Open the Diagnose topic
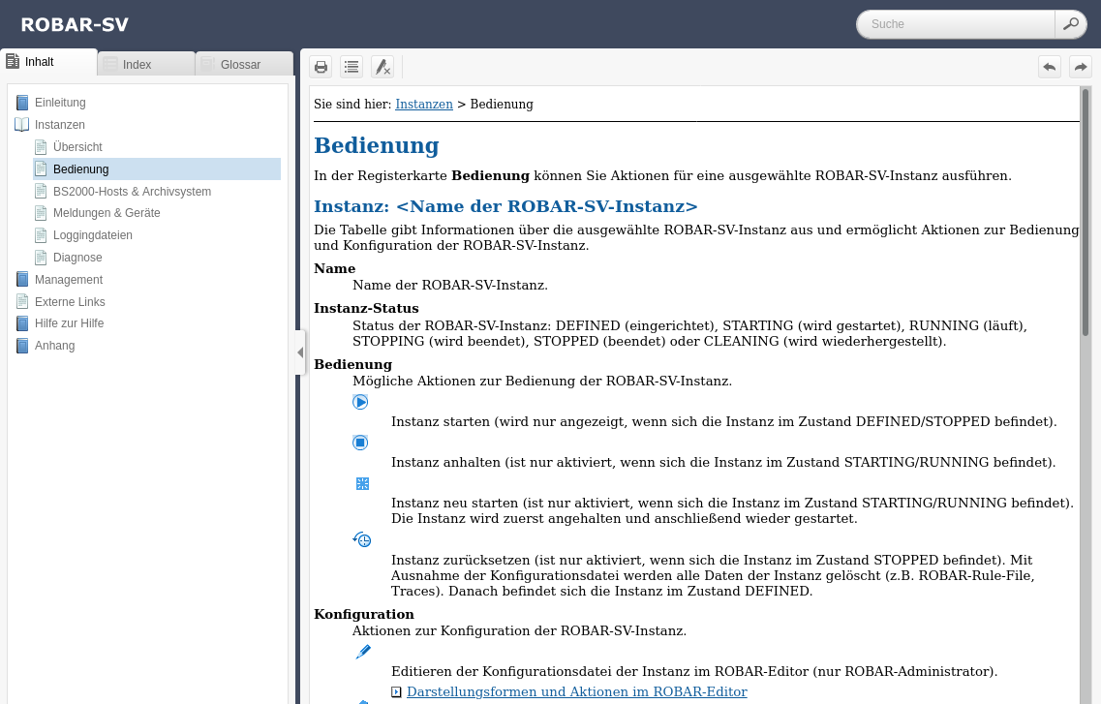The width and height of the screenshot is (1101, 704). coord(77,258)
